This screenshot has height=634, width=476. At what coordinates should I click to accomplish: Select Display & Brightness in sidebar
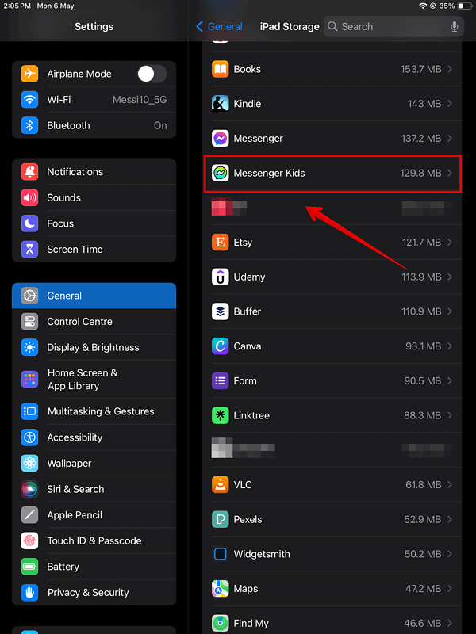(x=94, y=347)
